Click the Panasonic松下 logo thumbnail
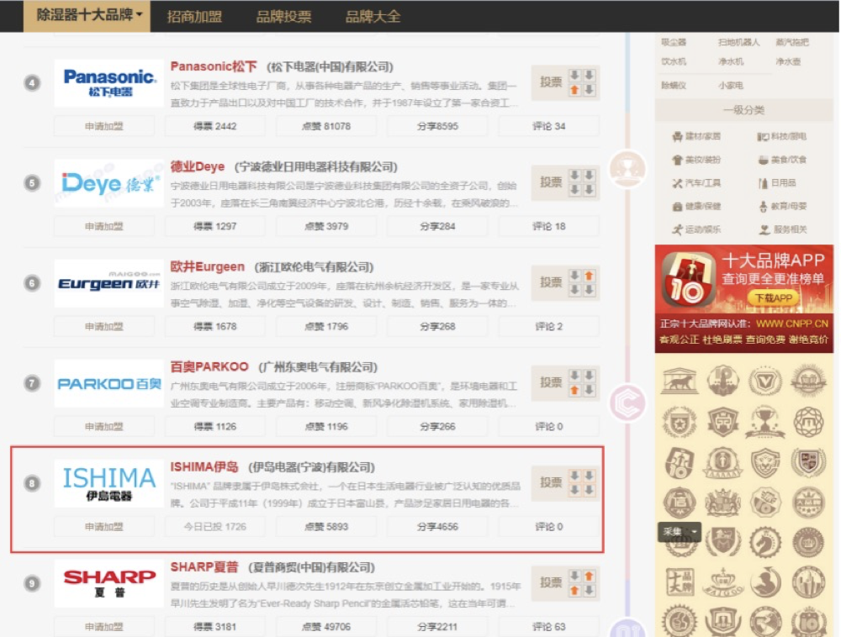 tap(108, 83)
